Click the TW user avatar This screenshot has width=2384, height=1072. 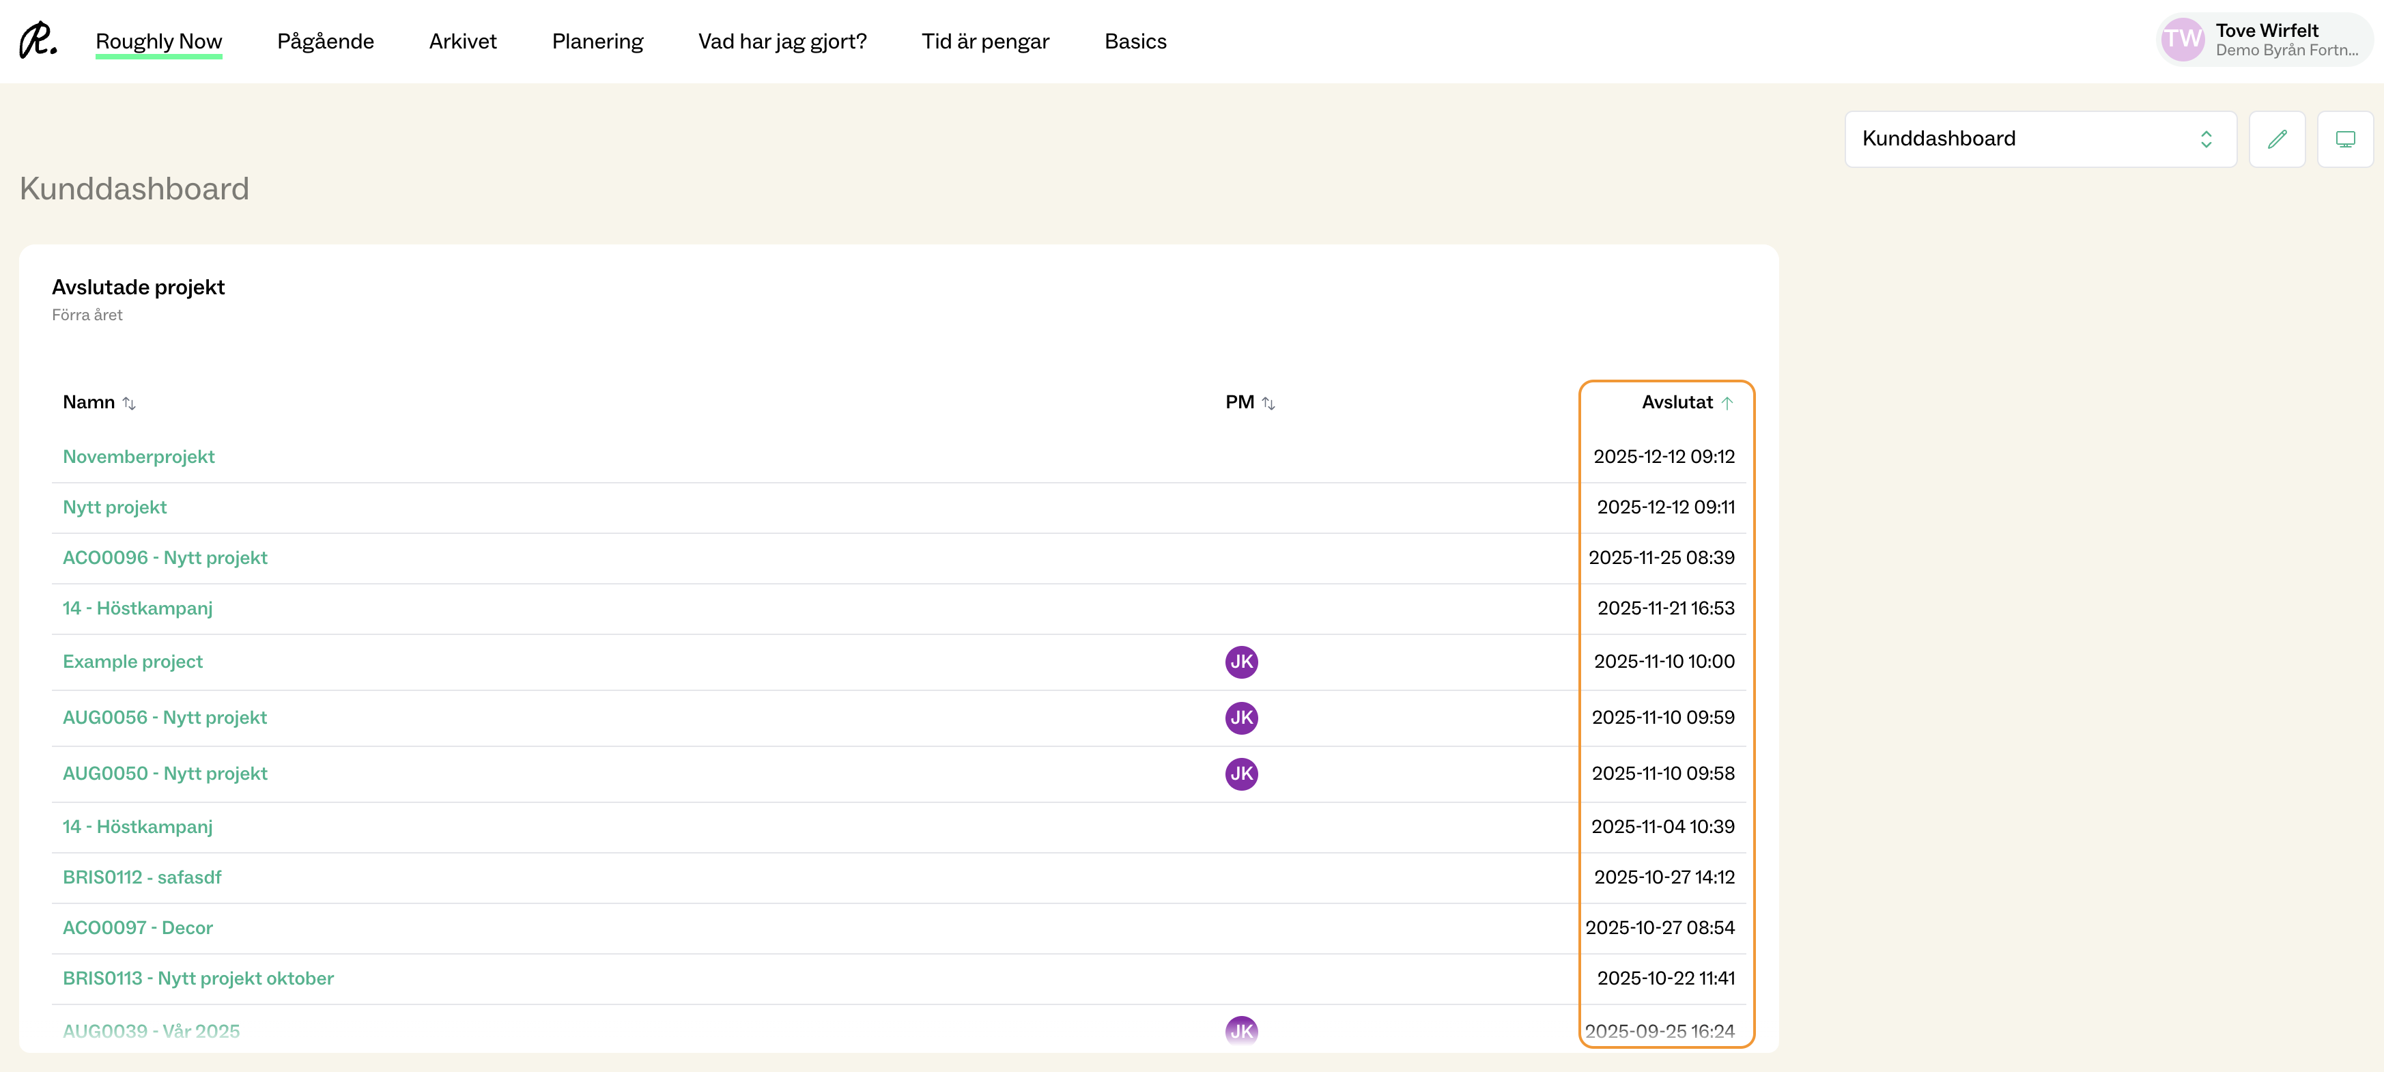point(2182,40)
